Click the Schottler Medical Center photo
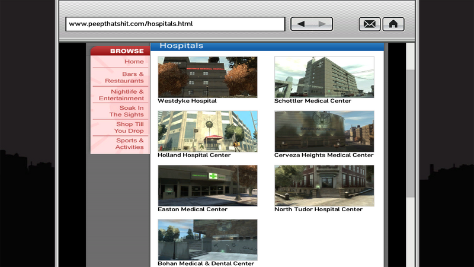 324,77
